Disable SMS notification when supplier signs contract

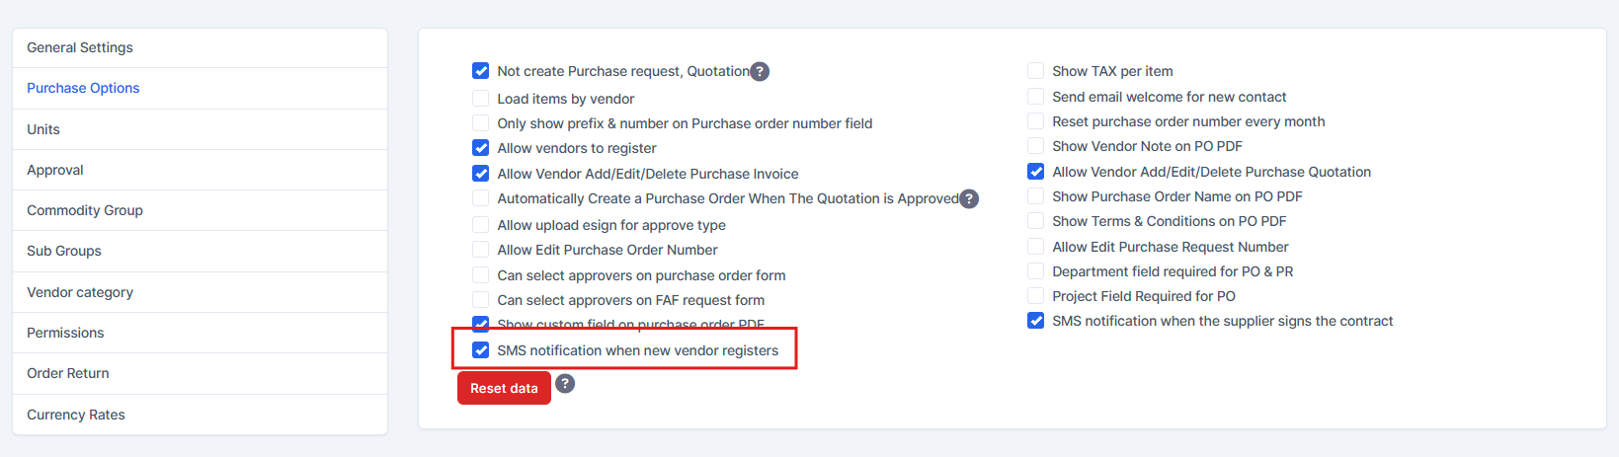coord(1036,321)
